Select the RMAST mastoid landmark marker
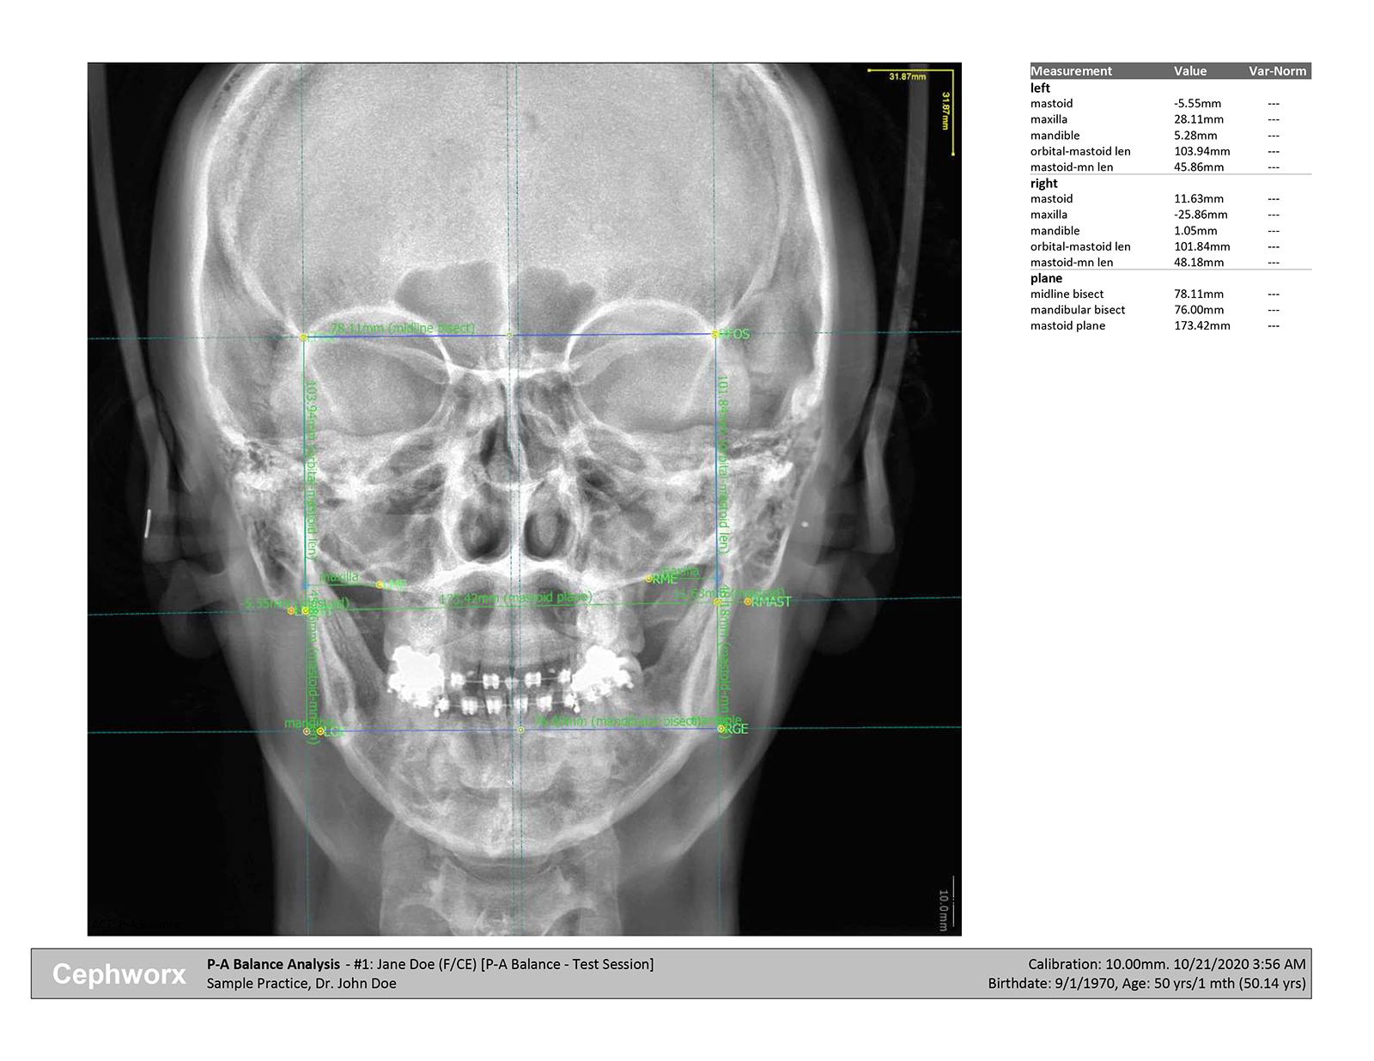The width and height of the screenshot is (1374, 1061). point(747,603)
